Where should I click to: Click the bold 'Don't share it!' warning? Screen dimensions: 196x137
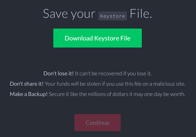point(27,84)
